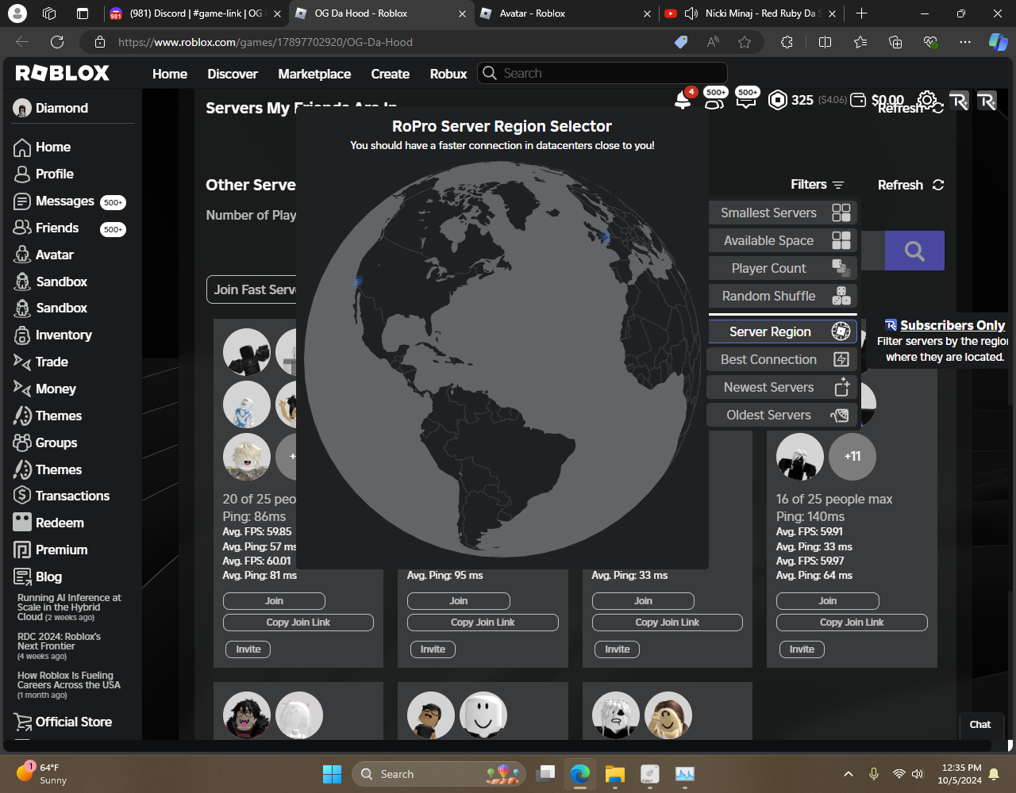Open Official Store in the sidebar
Image resolution: width=1016 pixels, height=793 pixels.
[x=63, y=722]
